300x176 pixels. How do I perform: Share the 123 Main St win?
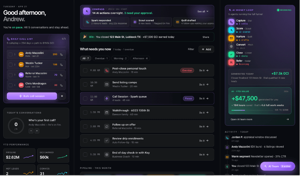tap(206, 37)
